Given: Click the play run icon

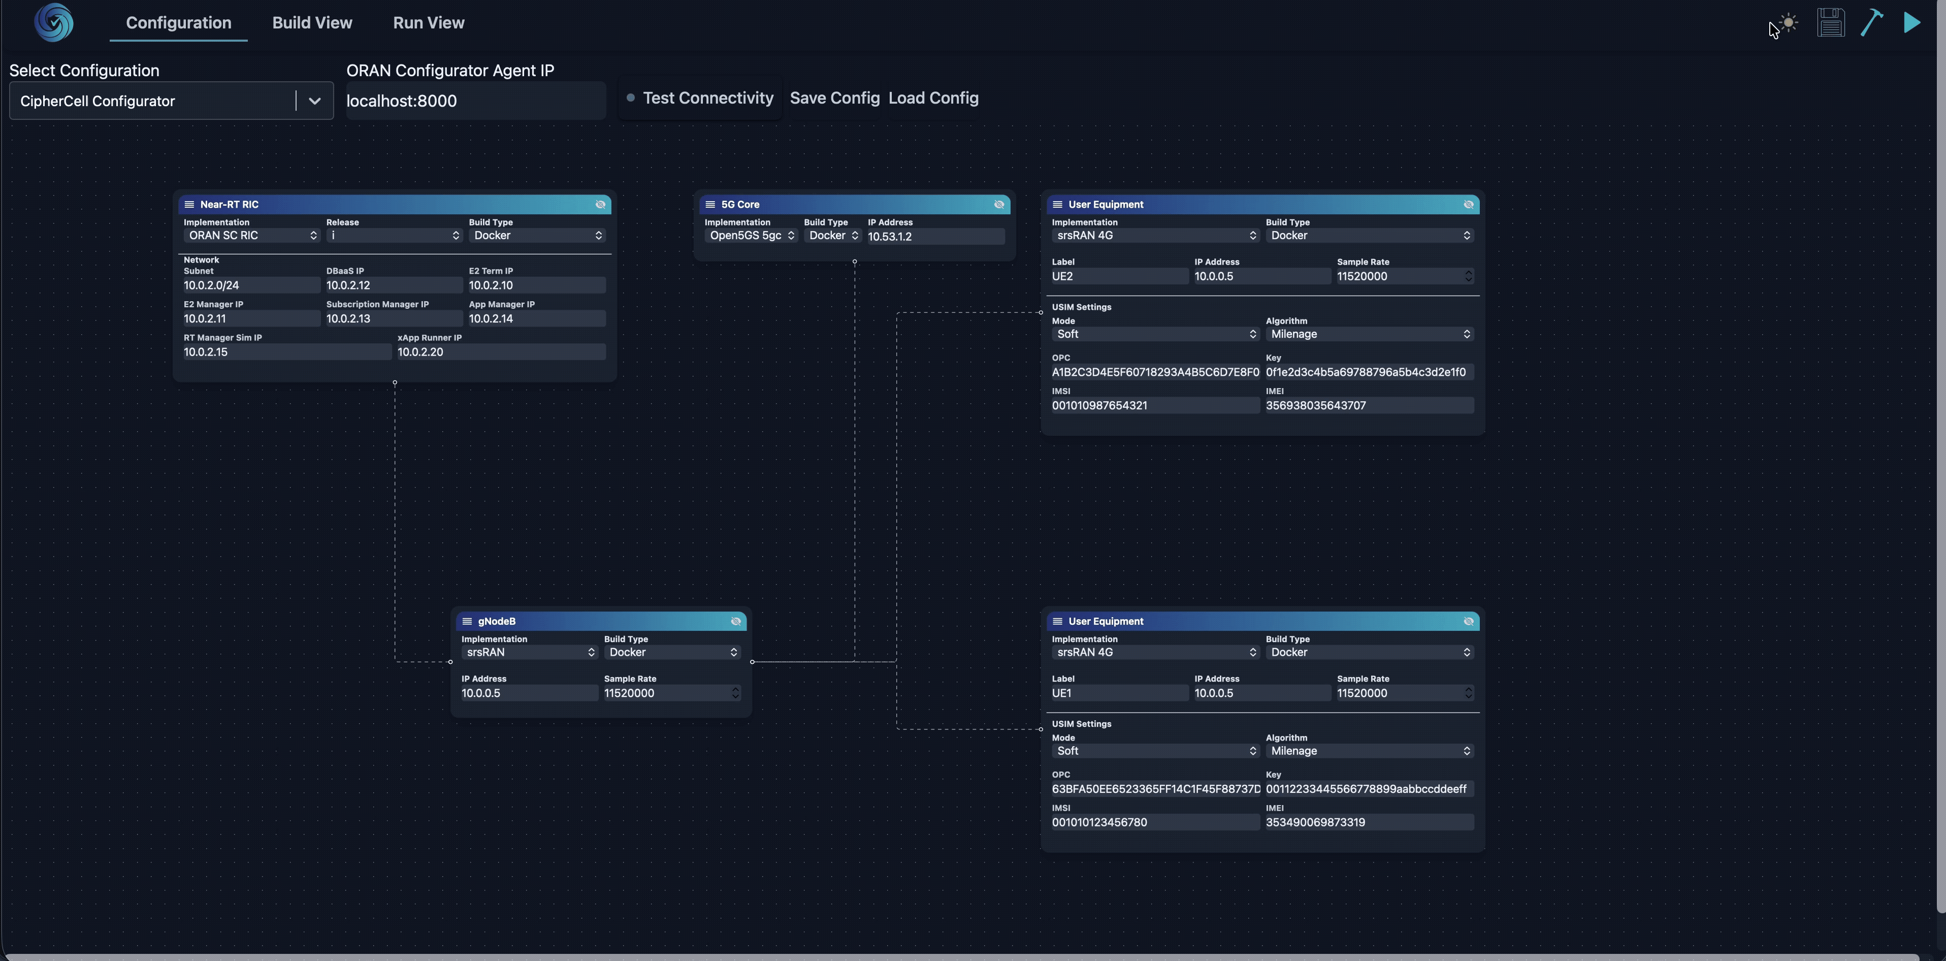Looking at the screenshot, I should pos(1912,23).
